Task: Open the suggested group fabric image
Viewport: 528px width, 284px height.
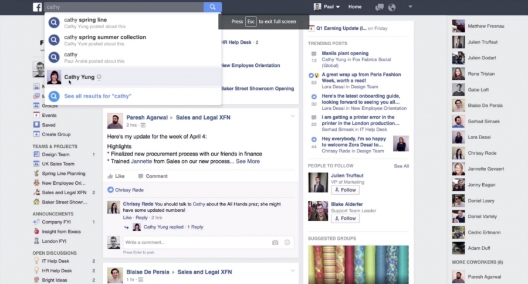Action: [358, 265]
